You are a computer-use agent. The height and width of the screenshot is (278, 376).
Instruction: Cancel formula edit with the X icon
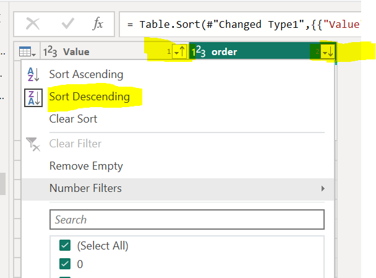[x=33, y=24]
